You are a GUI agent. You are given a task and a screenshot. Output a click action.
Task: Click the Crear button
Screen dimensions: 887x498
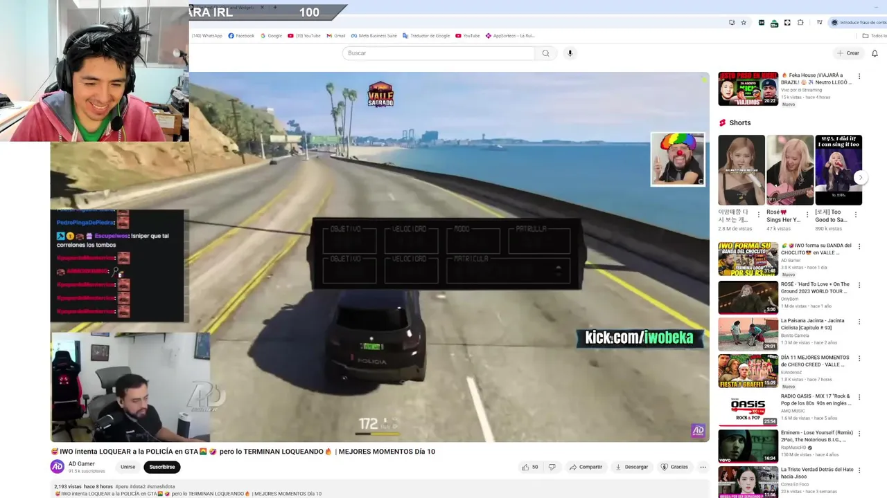click(x=848, y=53)
